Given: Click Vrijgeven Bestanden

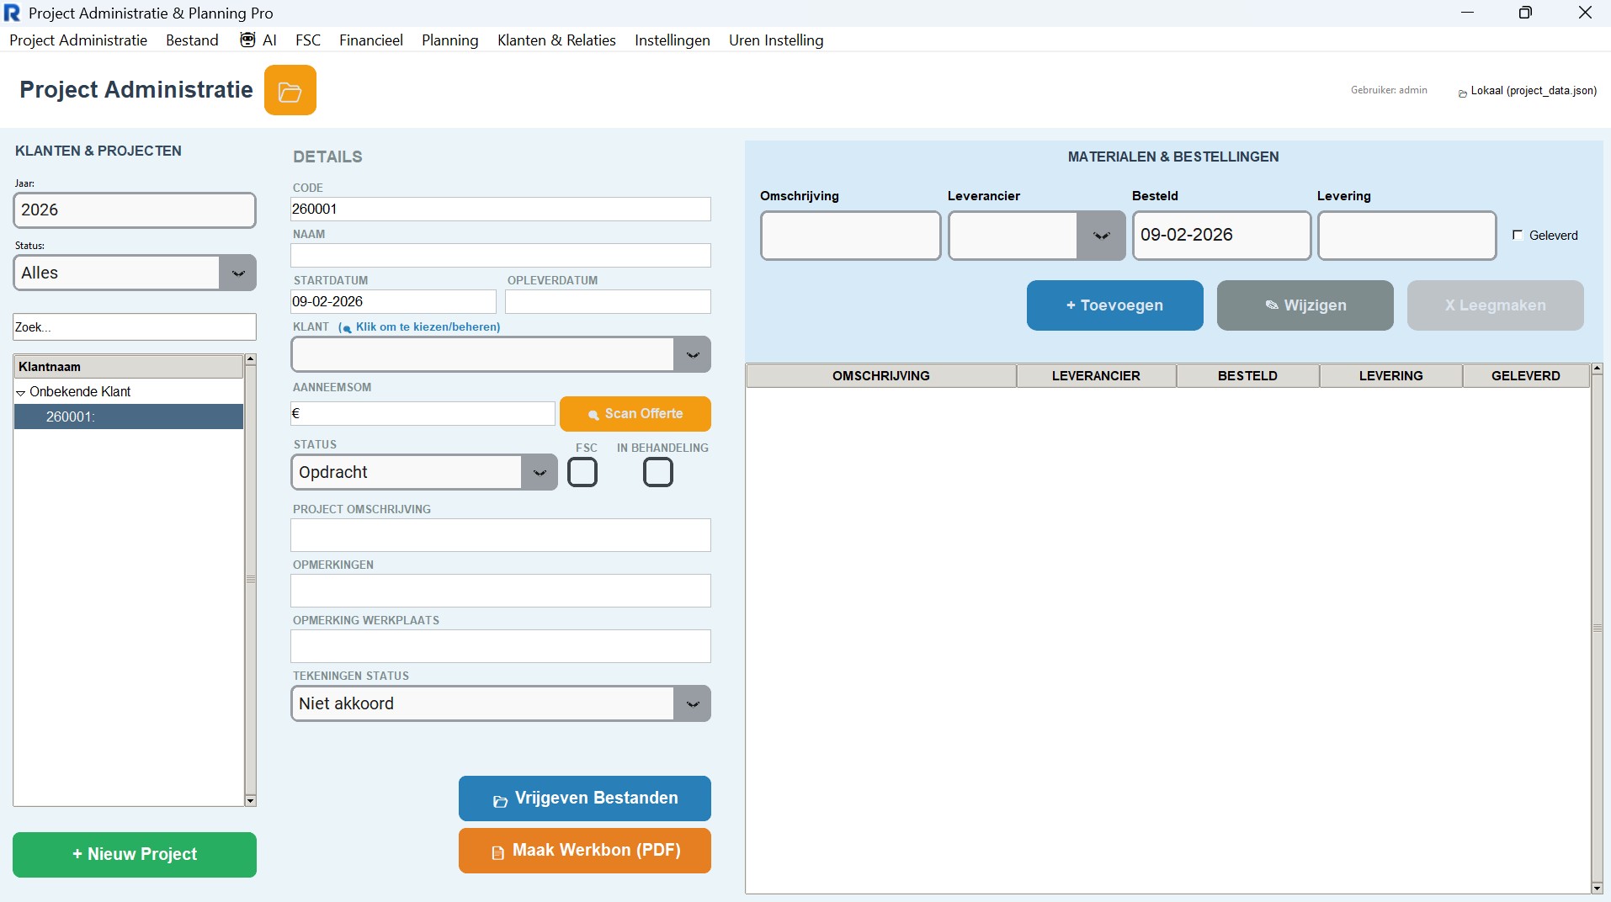Looking at the screenshot, I should coord(584,799).
